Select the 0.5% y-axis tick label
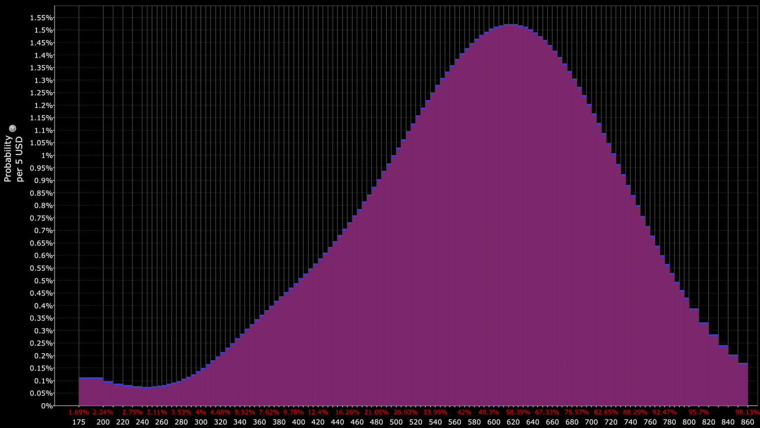The width and height of the screenshot is (760, 428). pos(43,281)
